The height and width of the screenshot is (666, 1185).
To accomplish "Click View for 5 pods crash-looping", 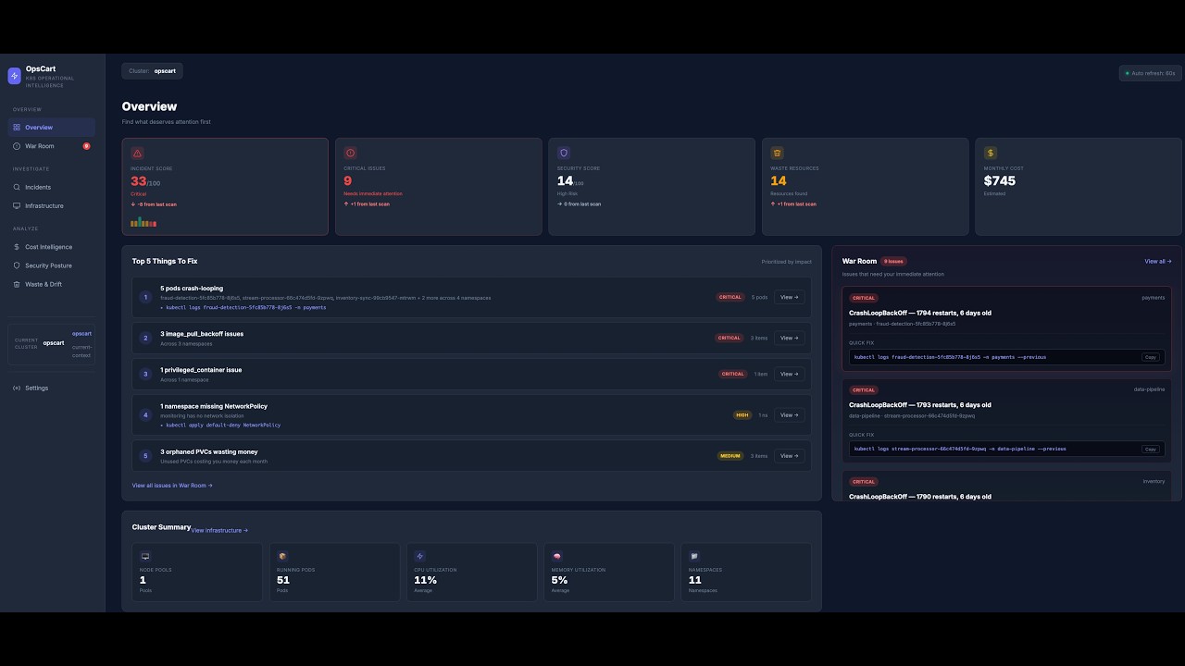I will pos(789,297).
